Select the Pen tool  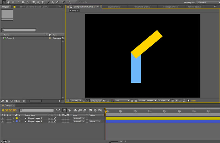pos(38,2)
